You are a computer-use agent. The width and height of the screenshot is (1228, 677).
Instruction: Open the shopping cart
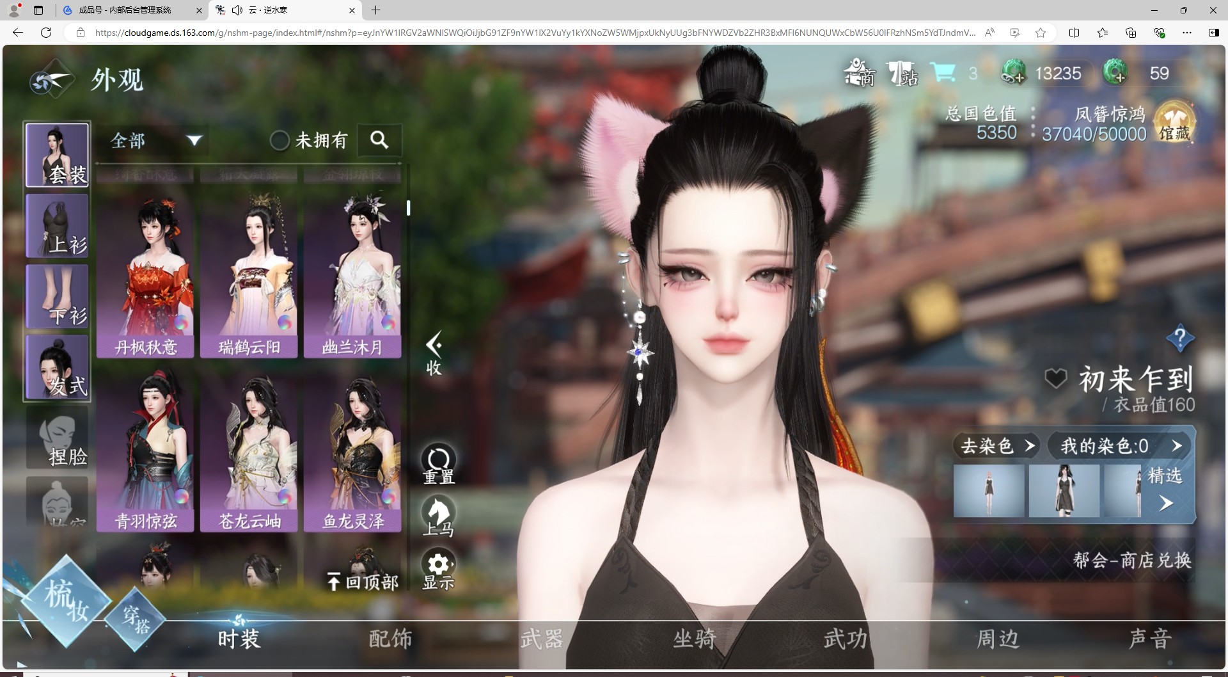(942, 72)
